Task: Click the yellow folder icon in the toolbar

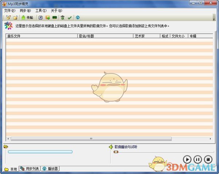Action: tap(15, 18)
